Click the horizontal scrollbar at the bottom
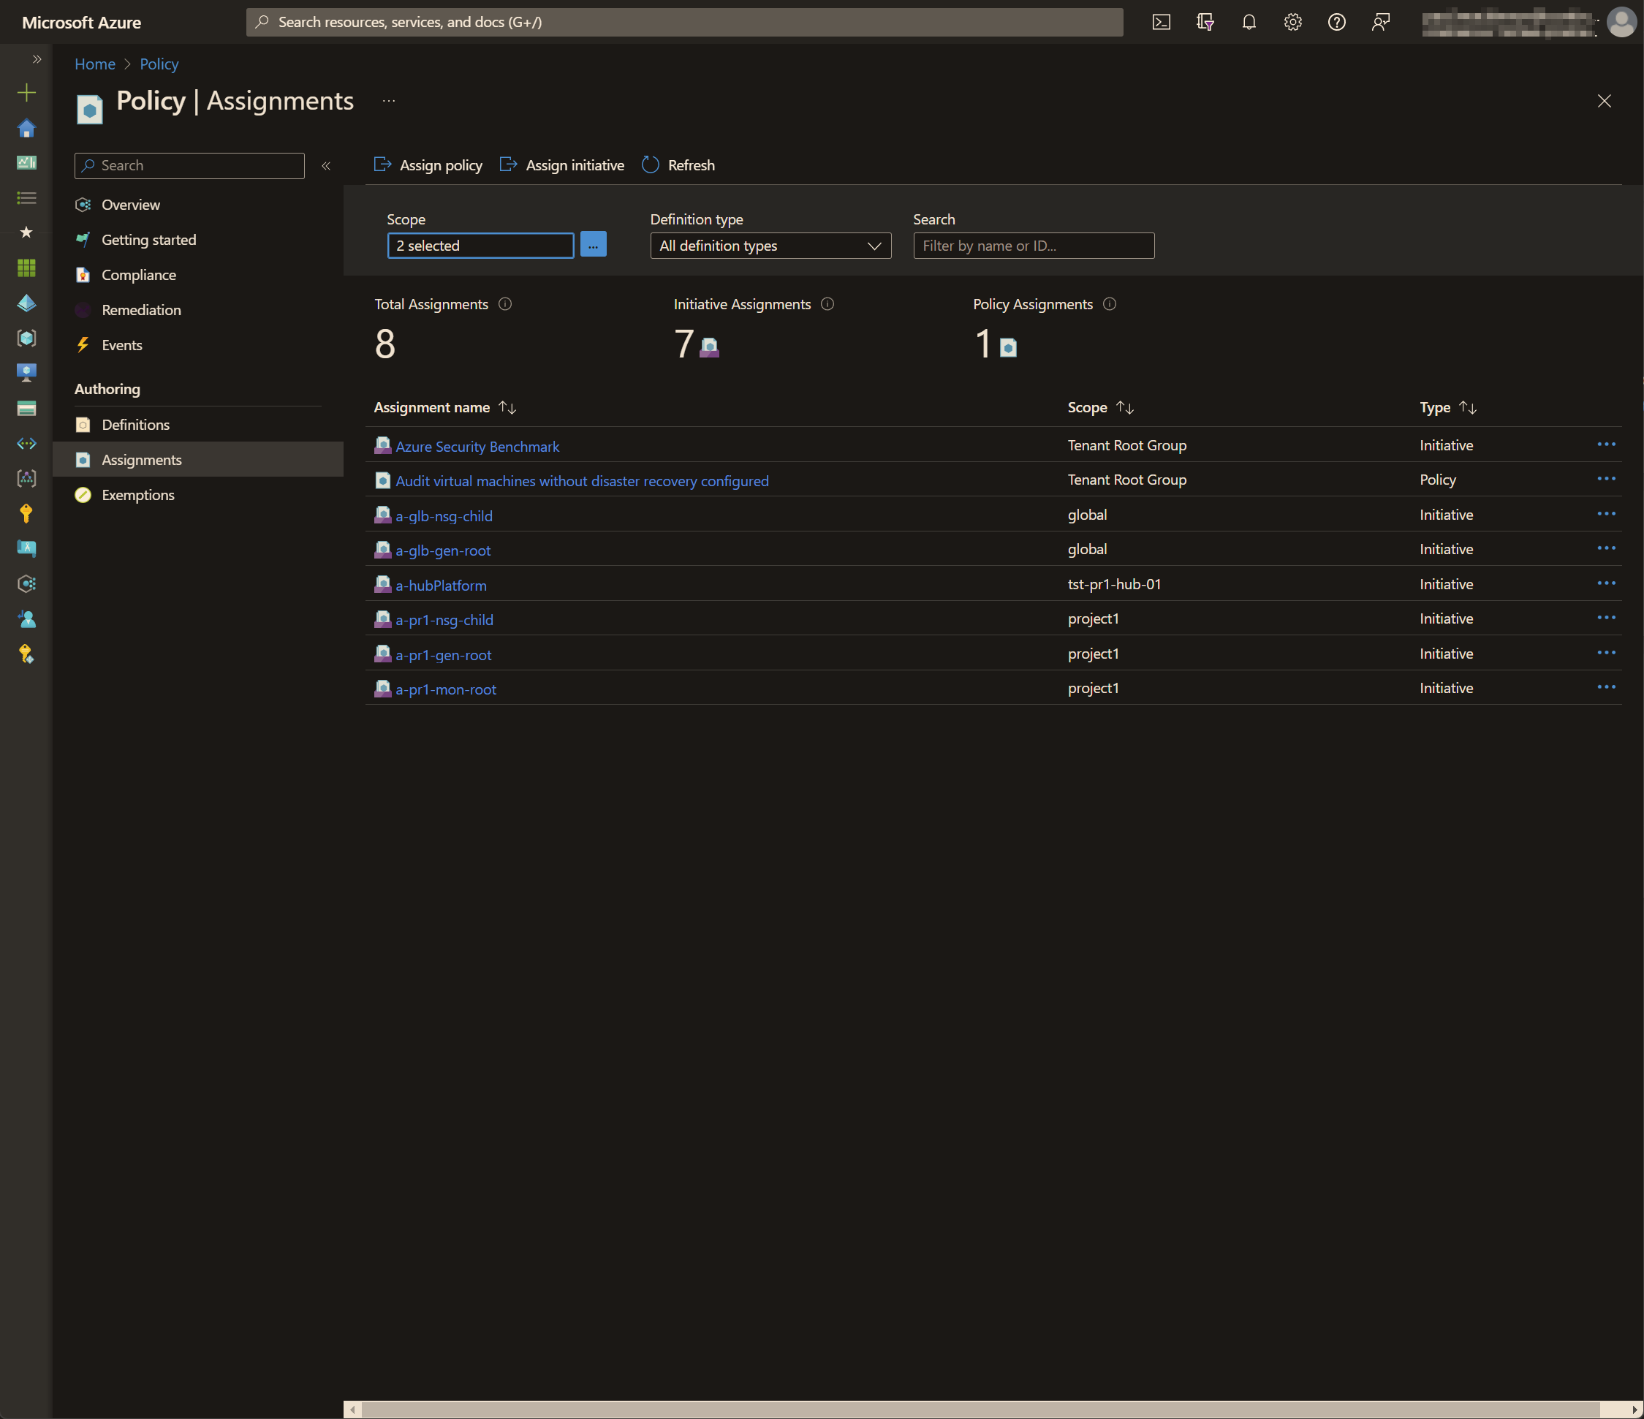This screenshot has width=1644, height=1419. (980, 1409)
